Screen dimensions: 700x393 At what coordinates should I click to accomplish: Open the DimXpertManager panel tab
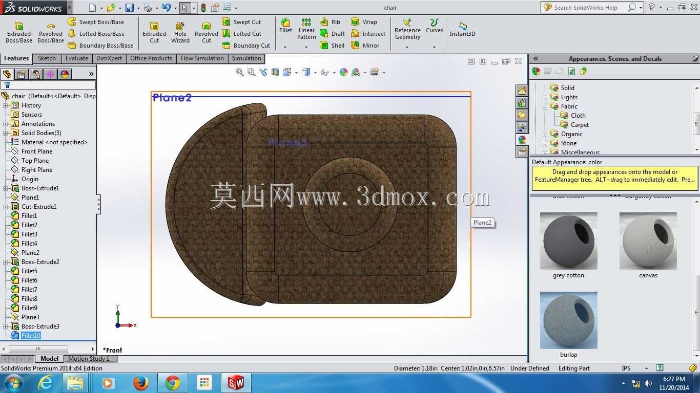pyautogui.click(x=50, y=74)
